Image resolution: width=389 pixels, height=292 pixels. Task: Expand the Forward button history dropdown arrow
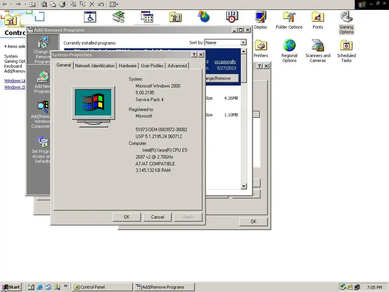tap(25, 4)
